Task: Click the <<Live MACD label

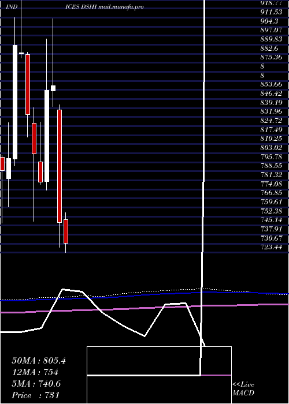Action: pyautogui.click(x=243, y=388)
